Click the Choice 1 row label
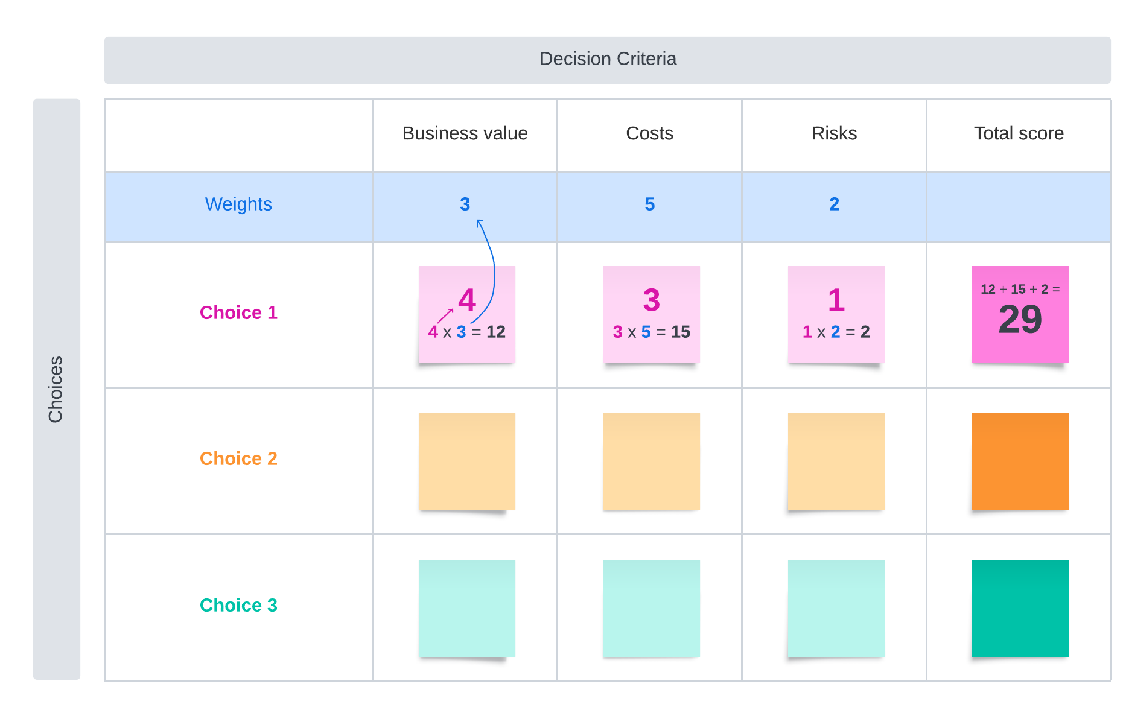This screenshot has width=1129, height=716. [238, 312]
